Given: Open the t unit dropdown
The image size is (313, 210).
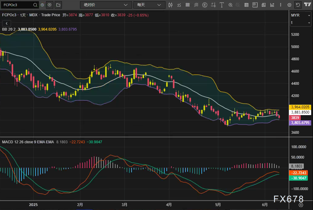Looking at the screenshot, I should [x=301, y=23].
